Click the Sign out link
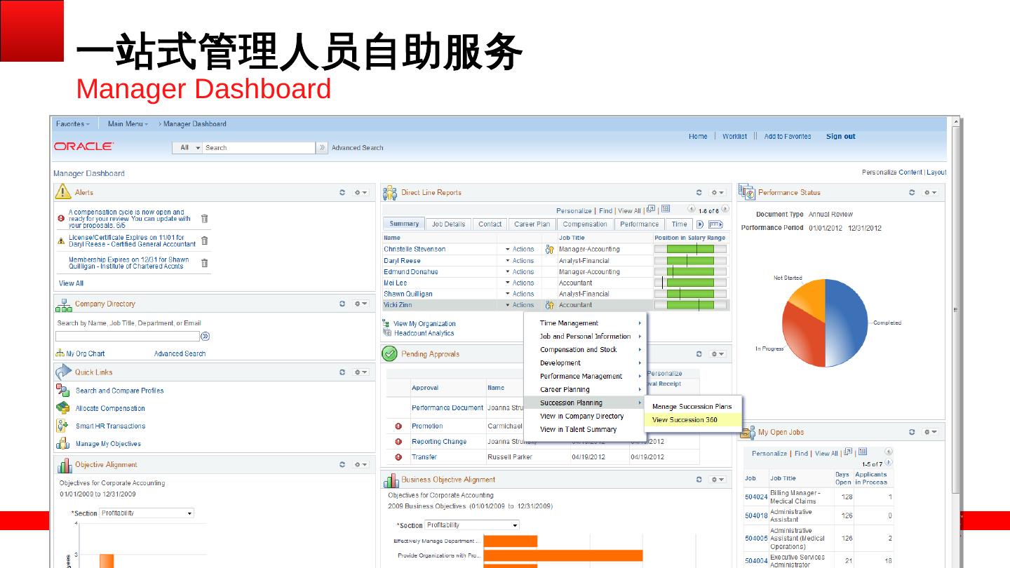1010x568 pixels. coord(841,137)
